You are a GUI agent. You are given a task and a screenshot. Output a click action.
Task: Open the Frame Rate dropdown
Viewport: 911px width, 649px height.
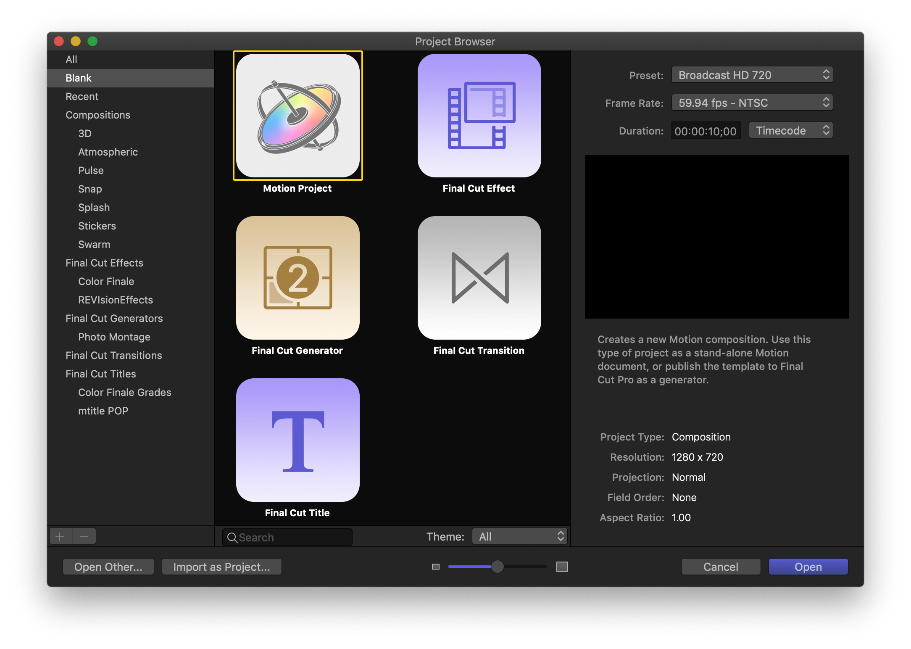tap(752, 103)
